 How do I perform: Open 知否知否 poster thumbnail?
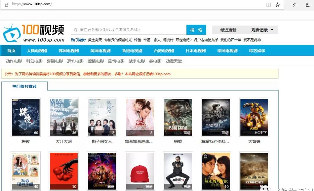pos(140,117)
